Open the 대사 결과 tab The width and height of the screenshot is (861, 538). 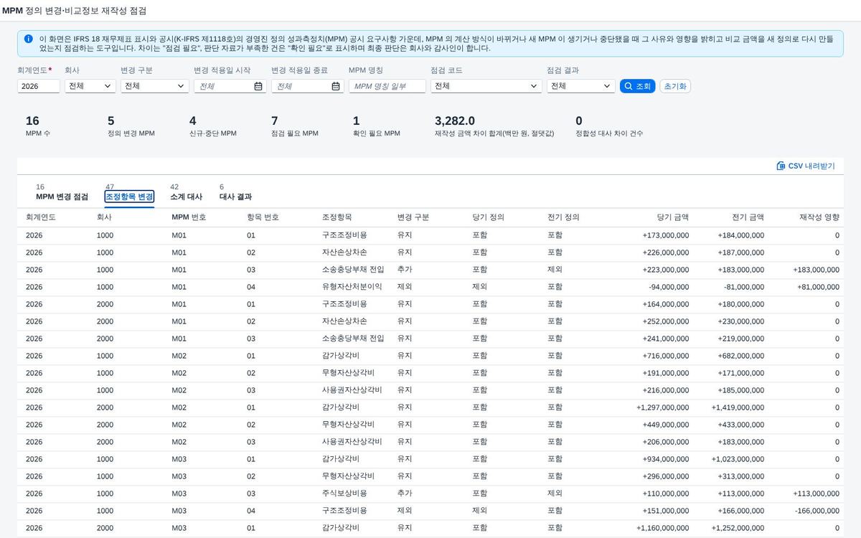pos(235,197)
